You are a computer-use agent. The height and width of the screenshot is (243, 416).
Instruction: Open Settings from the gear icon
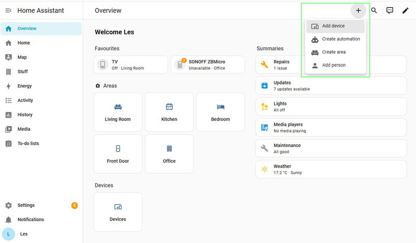[x=8, y=205]
